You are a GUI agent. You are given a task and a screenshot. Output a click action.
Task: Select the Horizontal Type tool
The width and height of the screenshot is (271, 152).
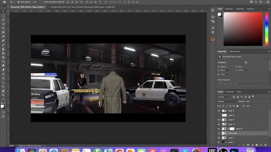click(x=3, y=78)
